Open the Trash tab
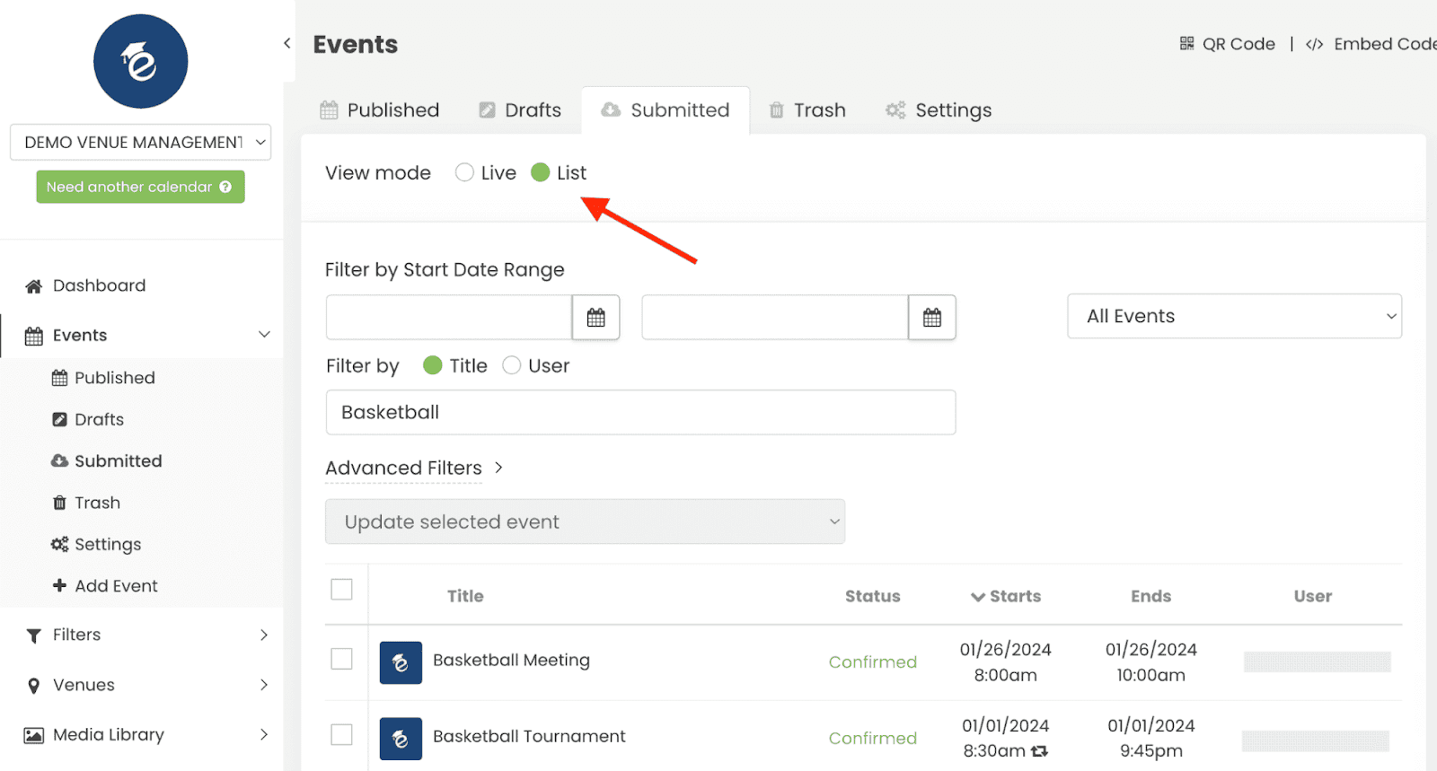 click(807, 110)
